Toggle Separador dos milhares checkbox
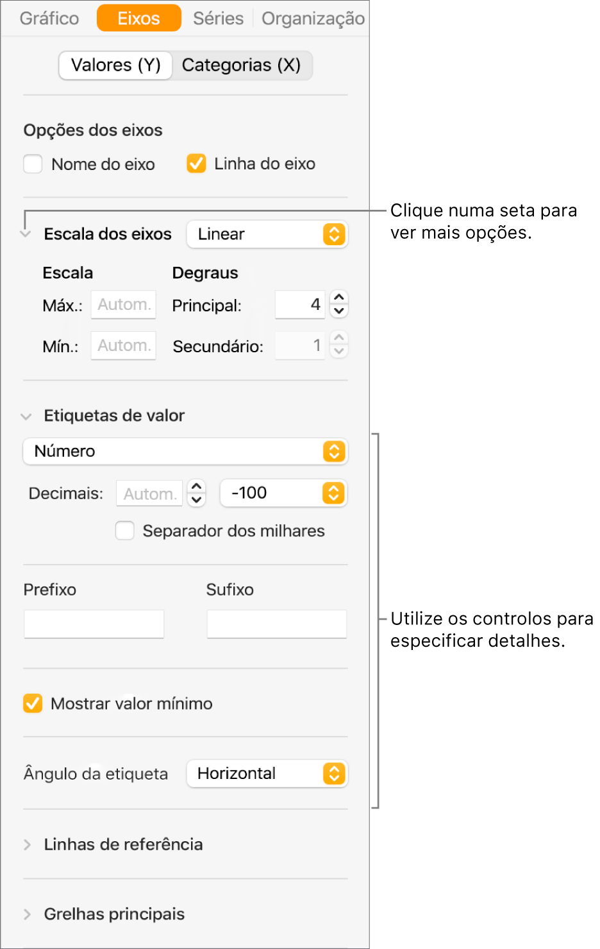Viewport: 600px width, 949px height. tap(125, 531)
